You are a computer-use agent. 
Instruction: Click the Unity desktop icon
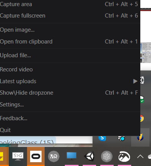tap(142, 80)
